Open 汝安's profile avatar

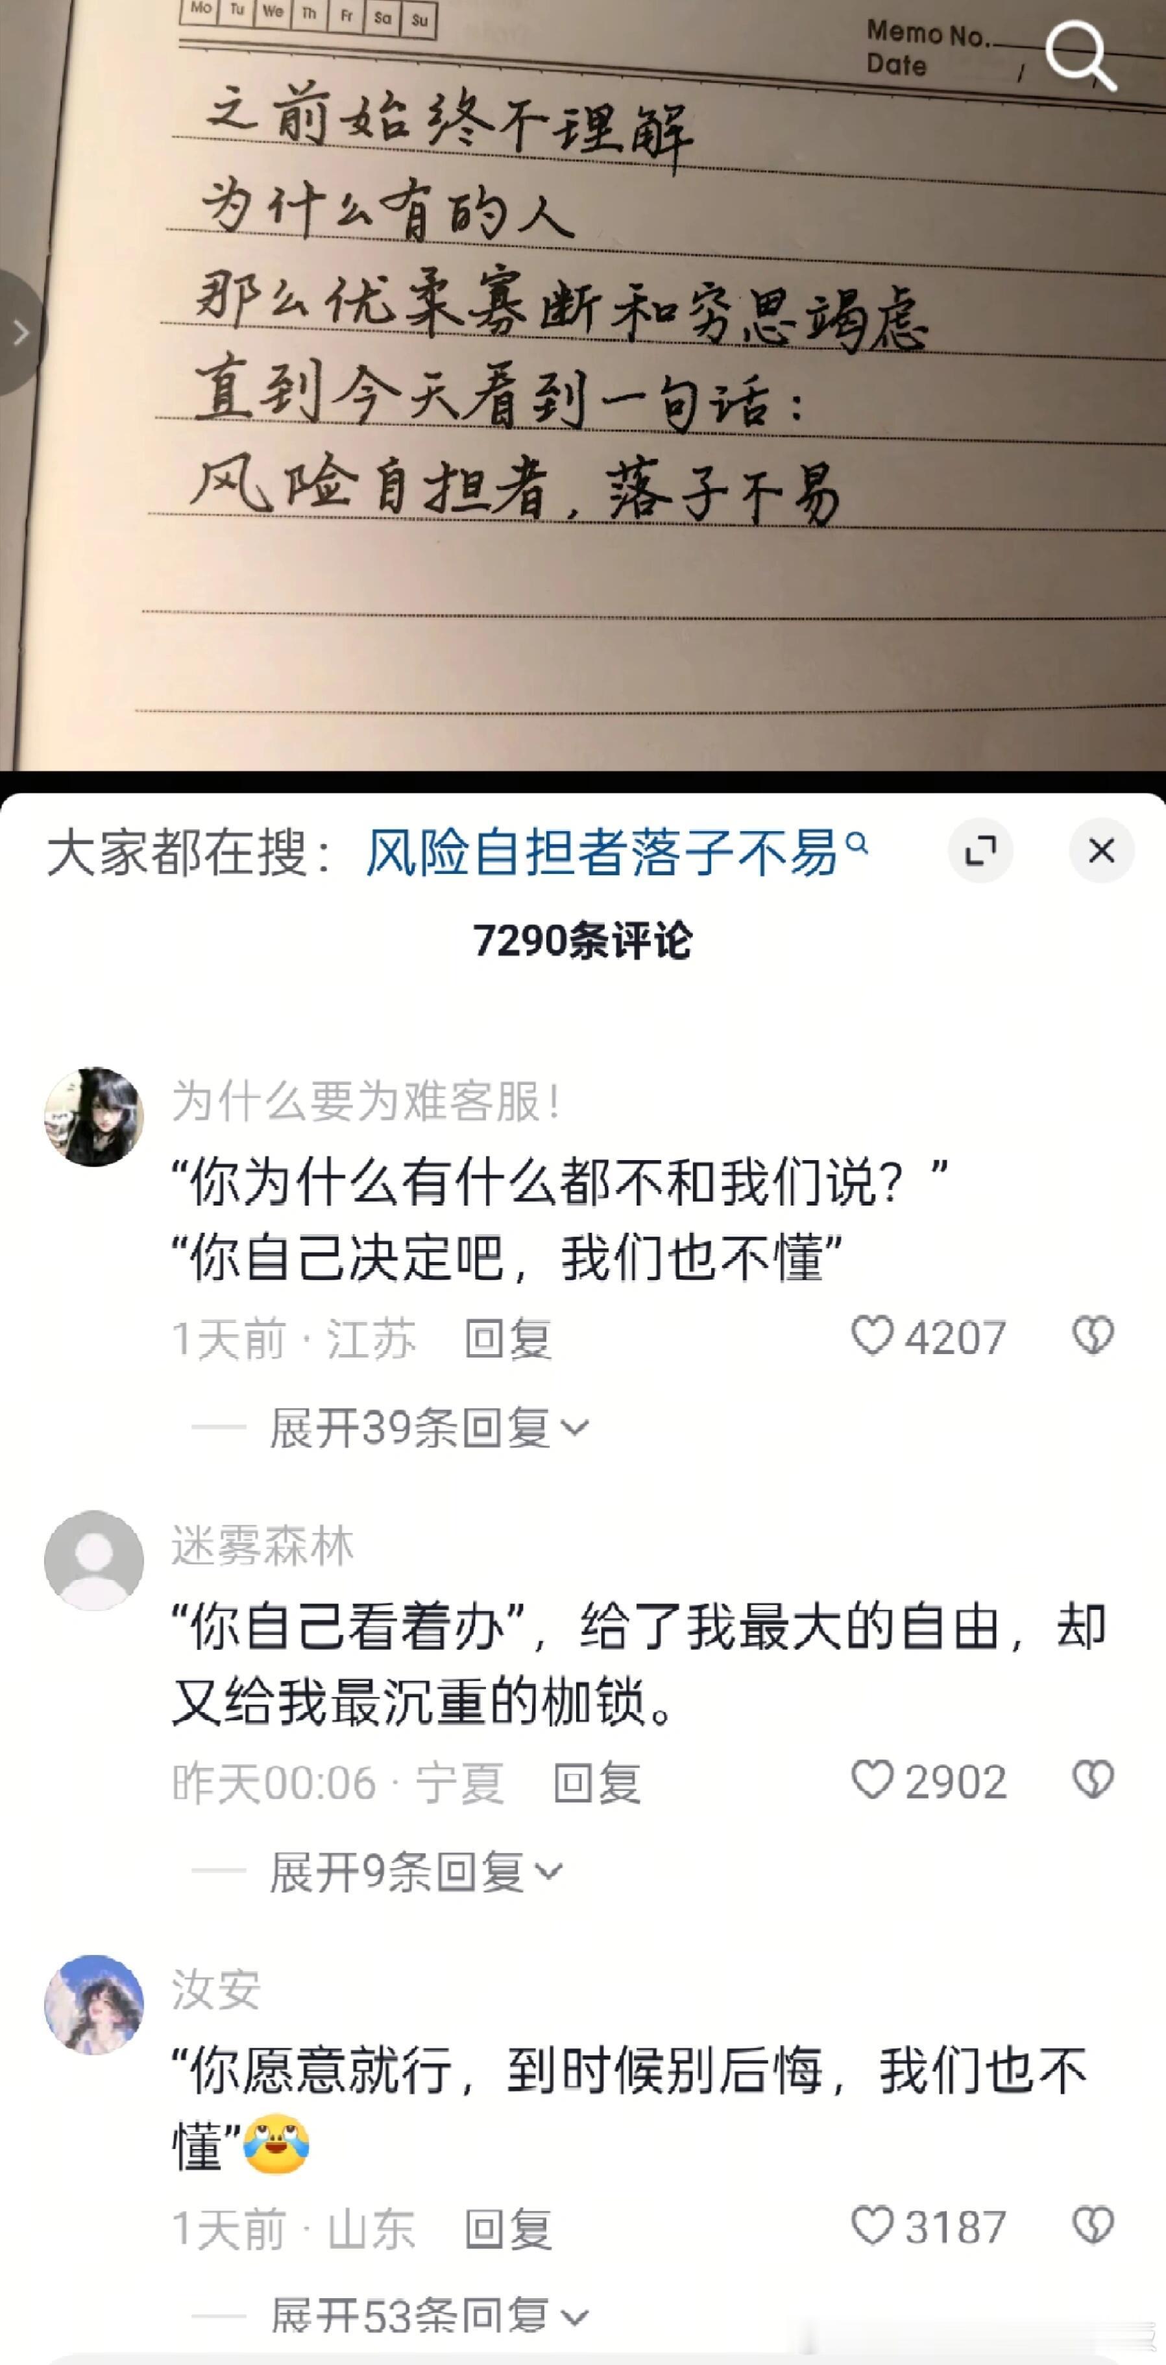93,2005
